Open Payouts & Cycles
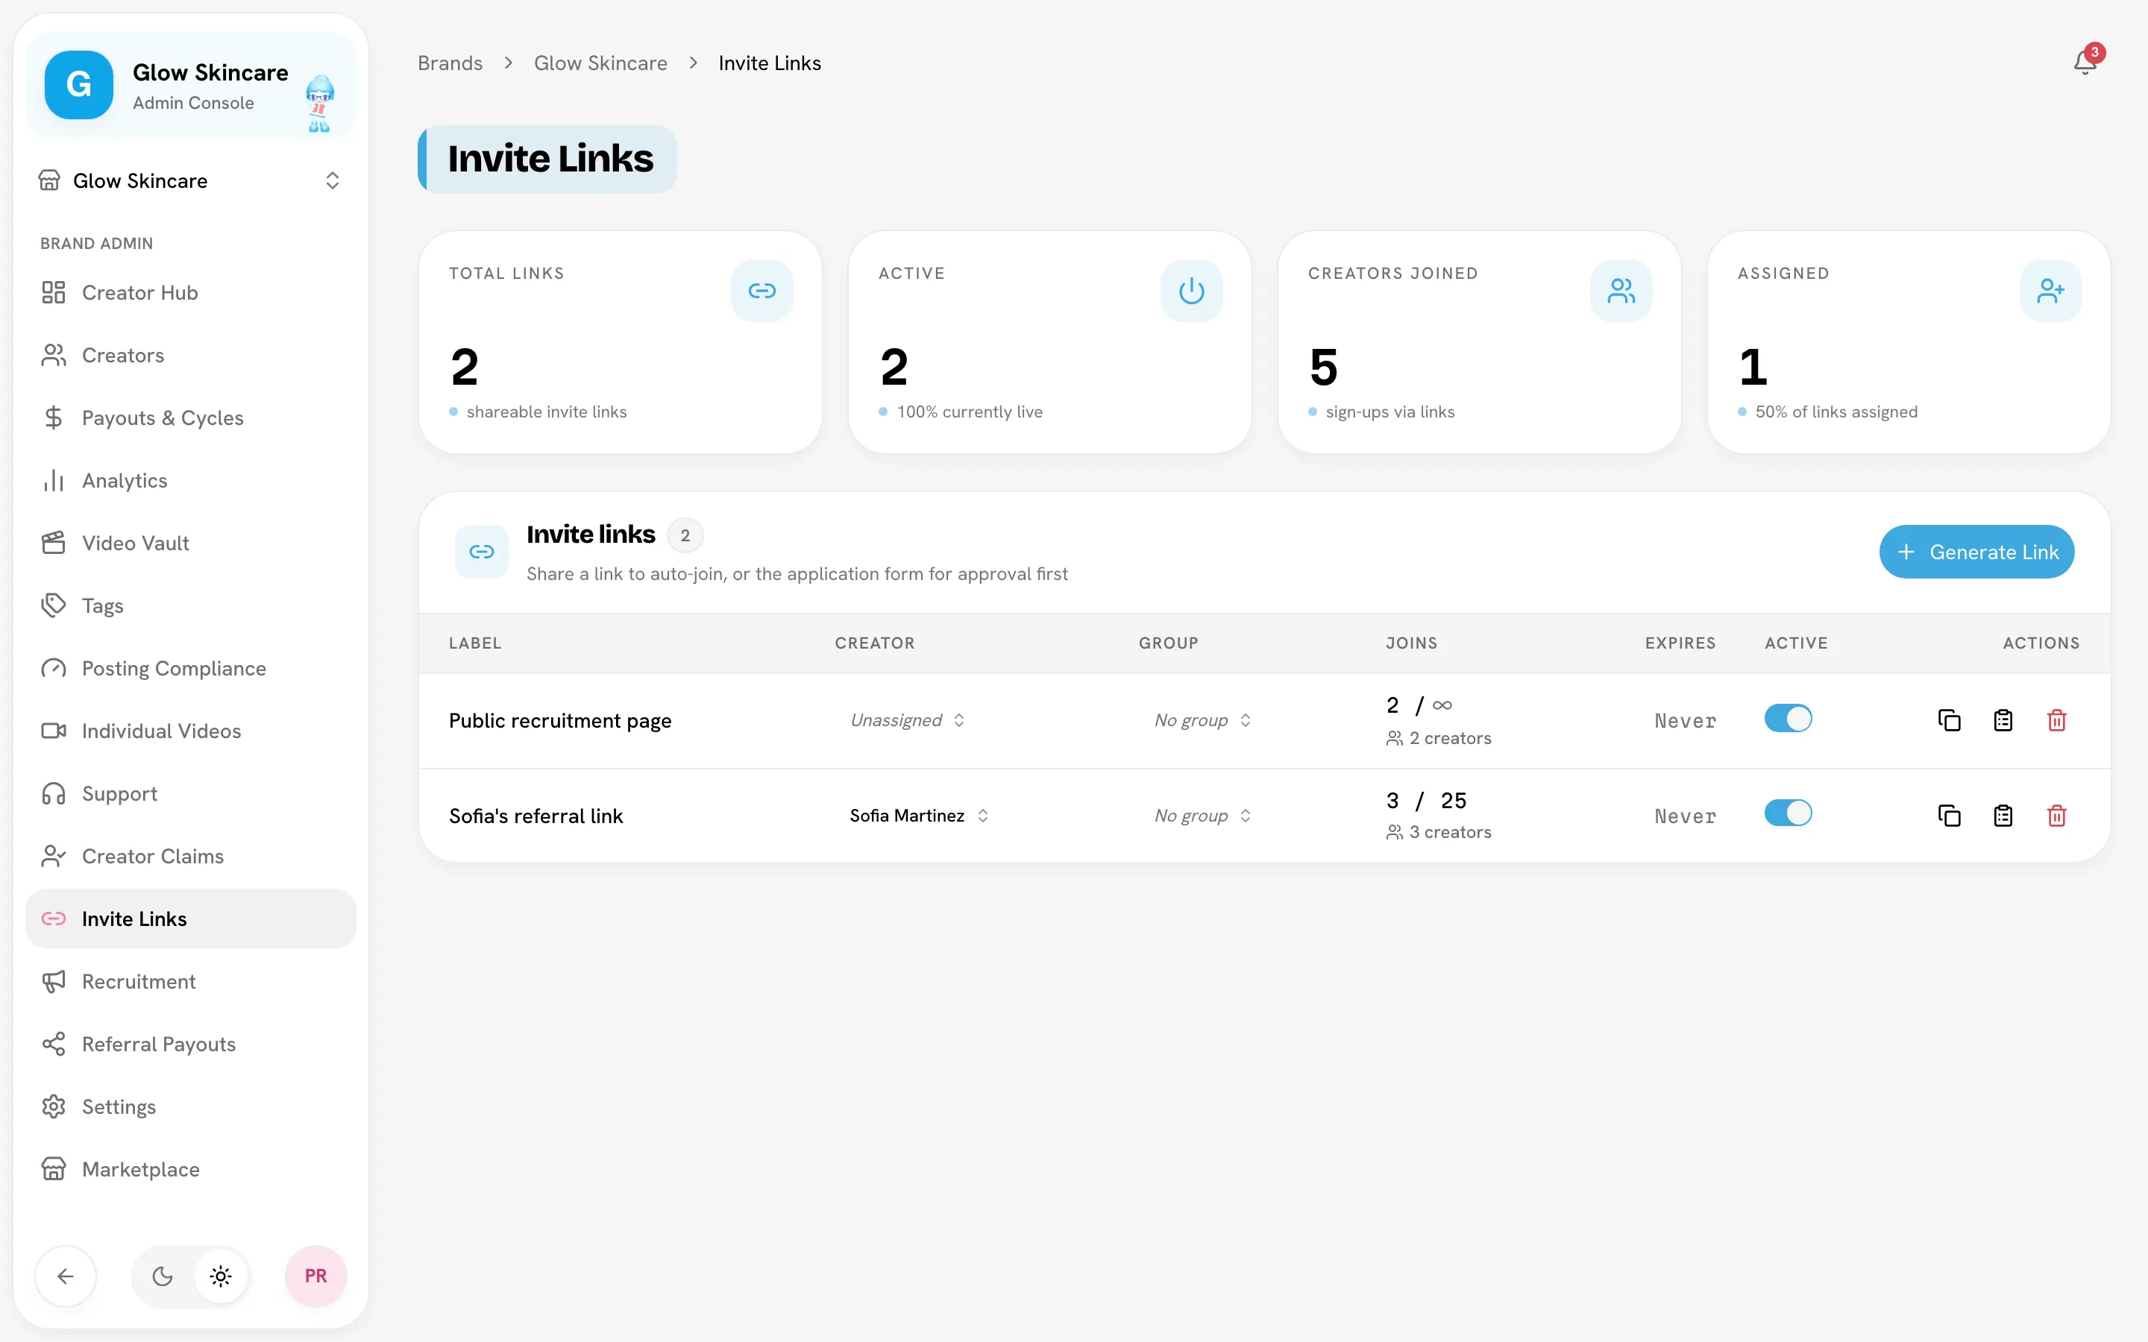The image size is (2148, 1342). (190, 418)
